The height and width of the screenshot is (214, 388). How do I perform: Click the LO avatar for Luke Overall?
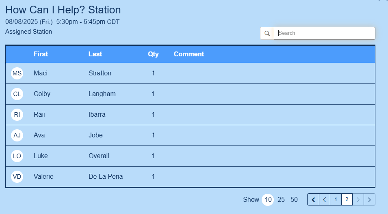(x=17, y=156)
